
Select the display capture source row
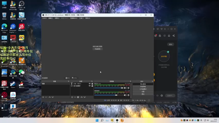(x=82, y=86)
